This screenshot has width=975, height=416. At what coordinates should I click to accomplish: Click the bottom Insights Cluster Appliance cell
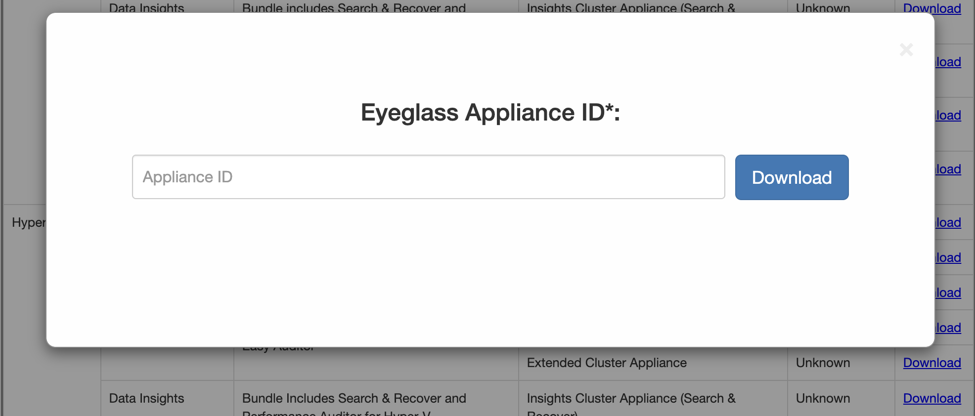(x=631, y=399)
